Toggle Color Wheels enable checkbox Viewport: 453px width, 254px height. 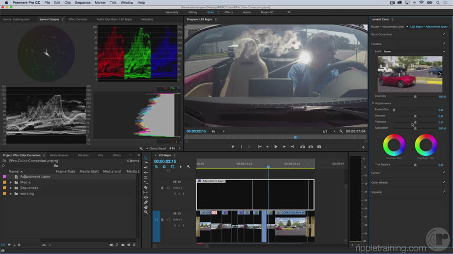click(444, 182)
